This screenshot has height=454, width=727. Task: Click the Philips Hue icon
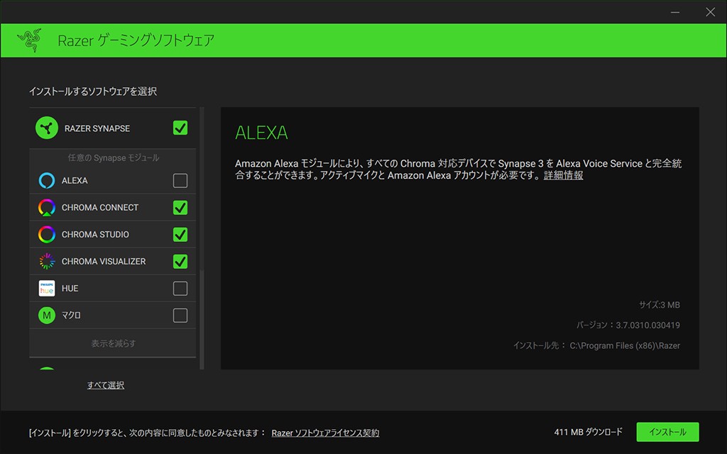pos(47,288)
